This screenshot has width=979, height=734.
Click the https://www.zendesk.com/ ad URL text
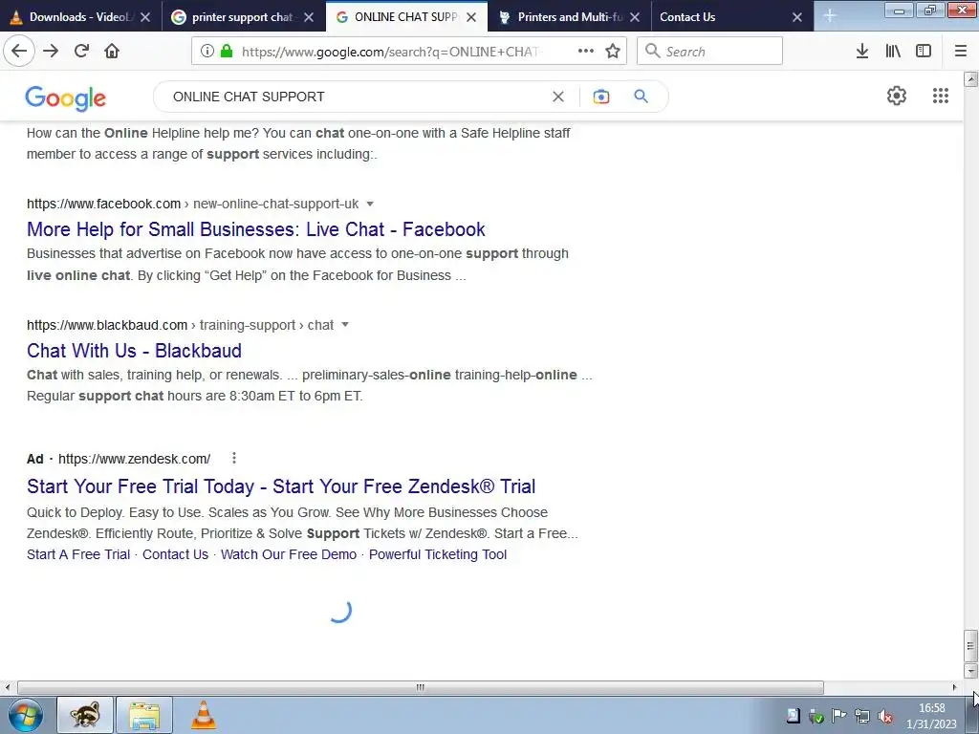tap(134, 459)
